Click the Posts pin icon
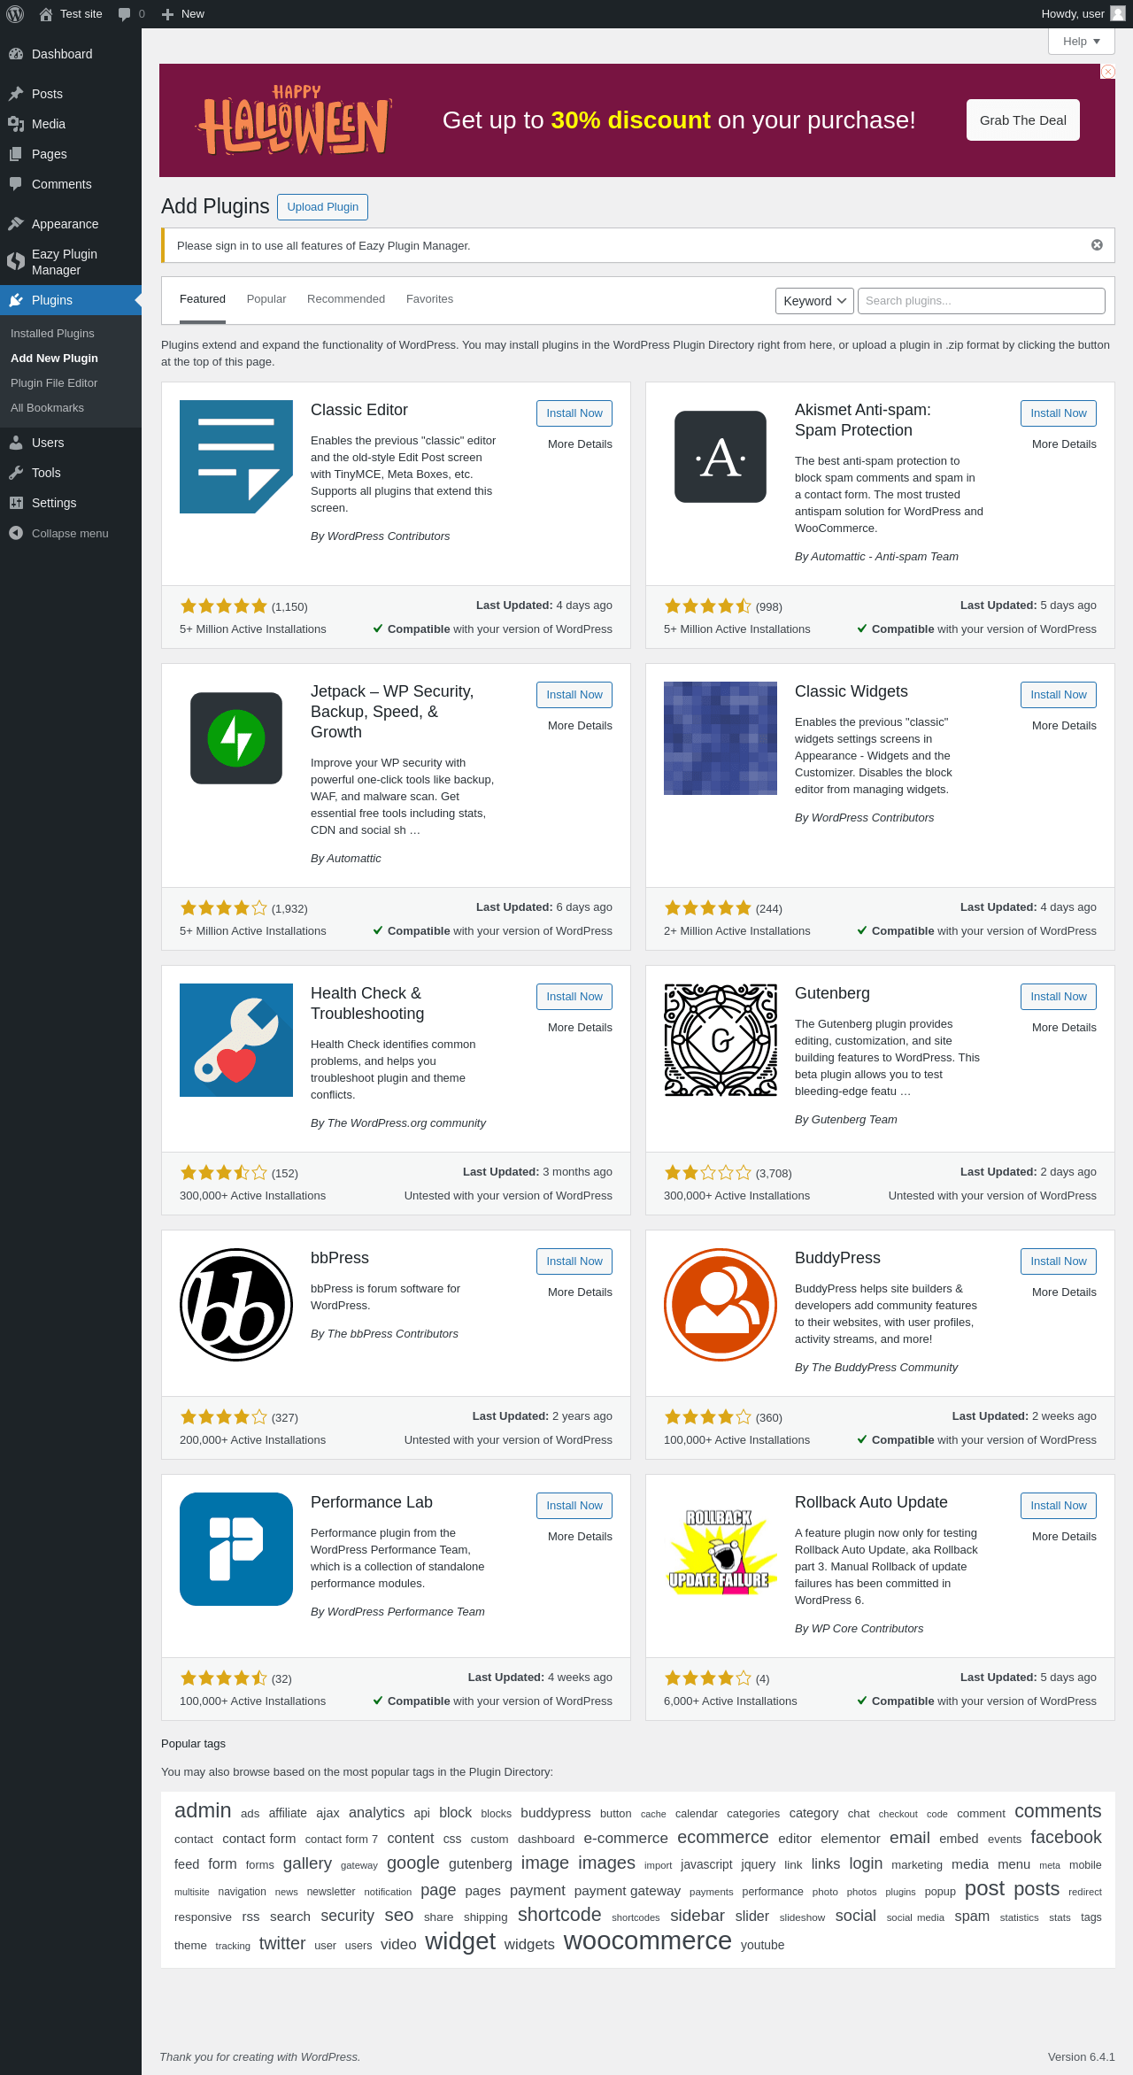1133x2075 pixels. pos(16,94)
